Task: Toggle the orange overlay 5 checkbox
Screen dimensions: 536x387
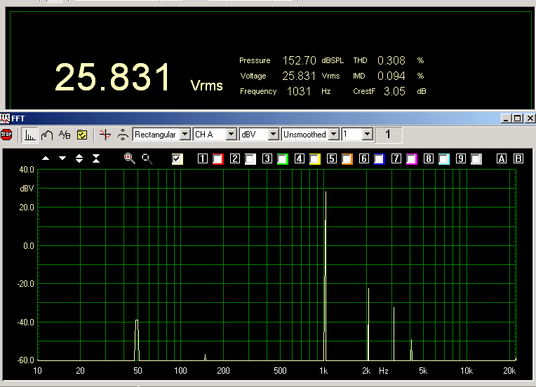Action: [347, 159]
